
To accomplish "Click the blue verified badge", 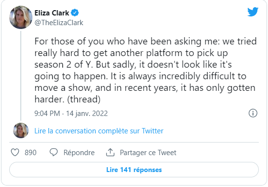I will point(74,13).
